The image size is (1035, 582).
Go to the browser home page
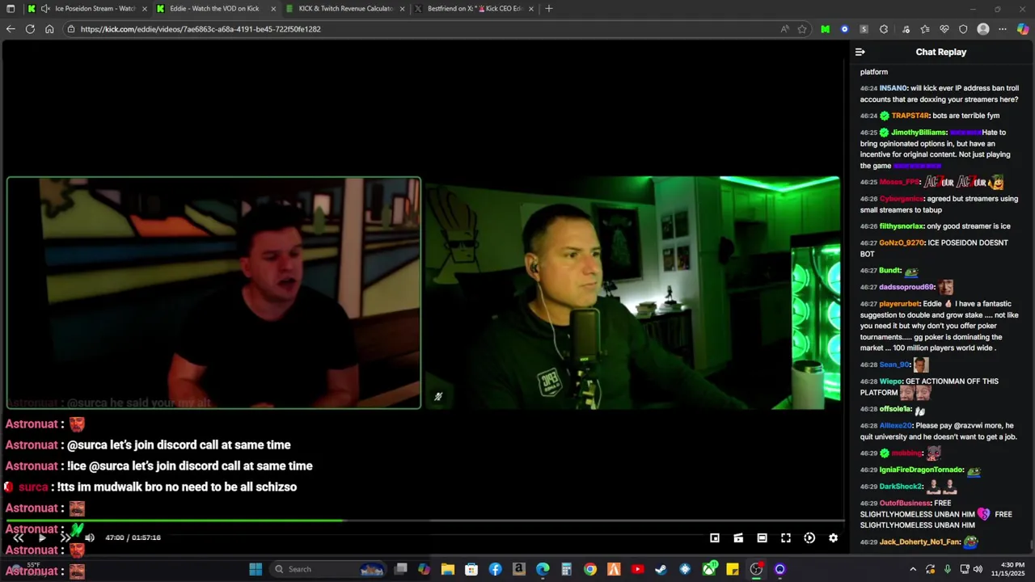[x=49, y=29]
